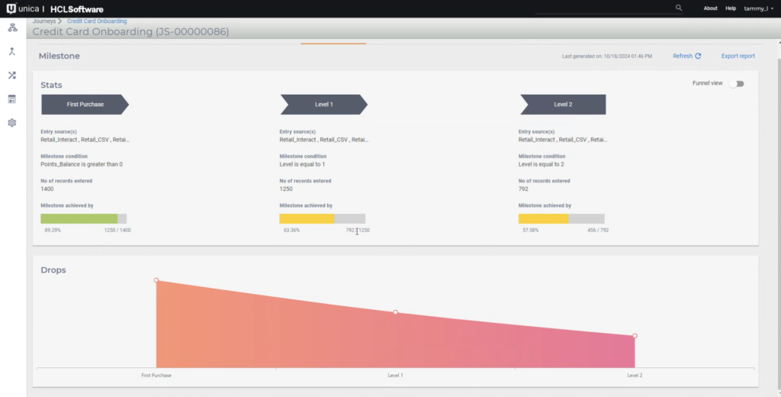Click the Credit Card Onboarding breadcrumb link
This screenshot has width=781, height=397.
[x=97, y=21]
